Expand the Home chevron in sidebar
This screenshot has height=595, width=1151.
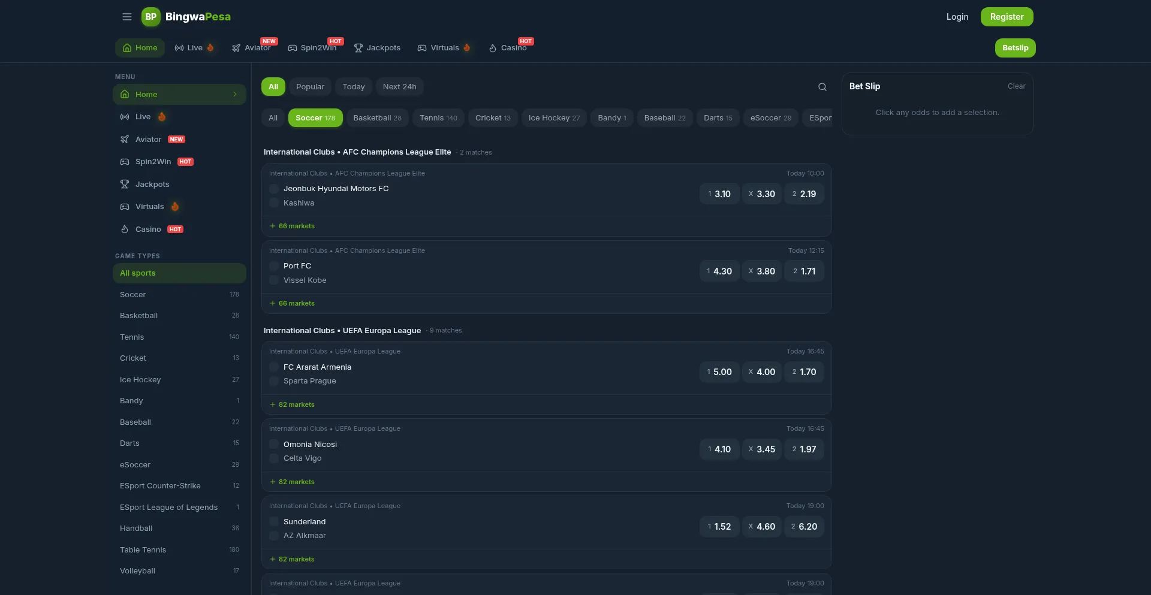[235, 94]
